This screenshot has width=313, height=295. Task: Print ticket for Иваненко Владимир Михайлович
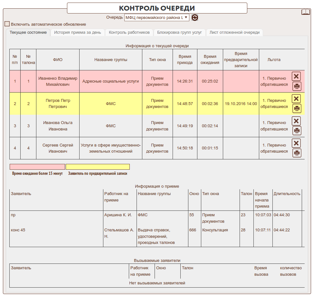(297, 86)
